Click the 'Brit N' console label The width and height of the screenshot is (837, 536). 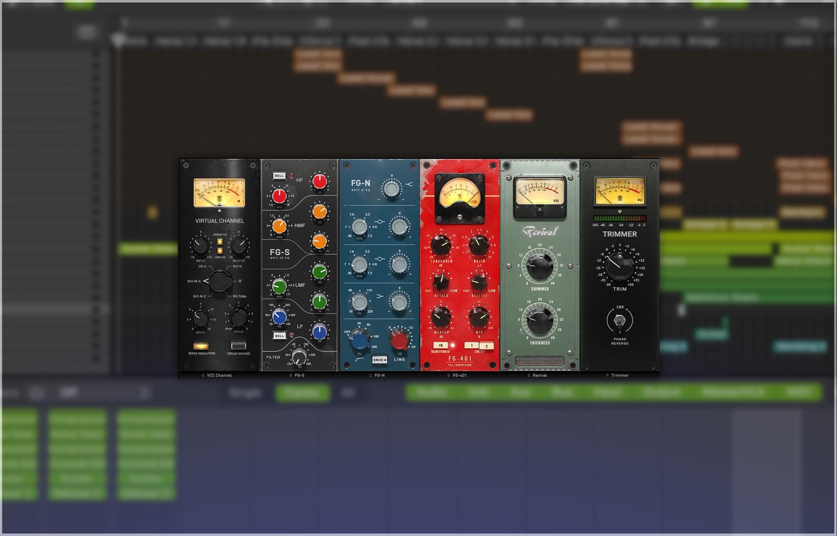(237, 266)
